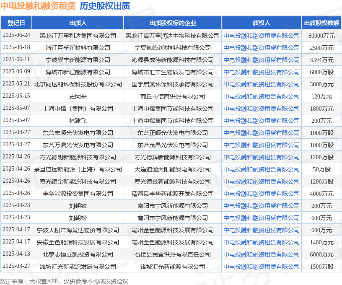Select the amount 120万元
Screen dimensions: 342x285
pyautogui.click(x=322, y=96)
